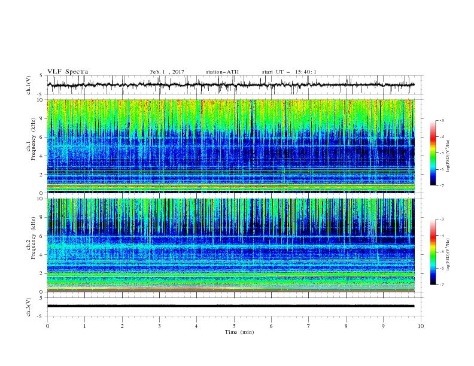Click the "3" tick on the time axis

pyautogui.click(x=159, y=326)
